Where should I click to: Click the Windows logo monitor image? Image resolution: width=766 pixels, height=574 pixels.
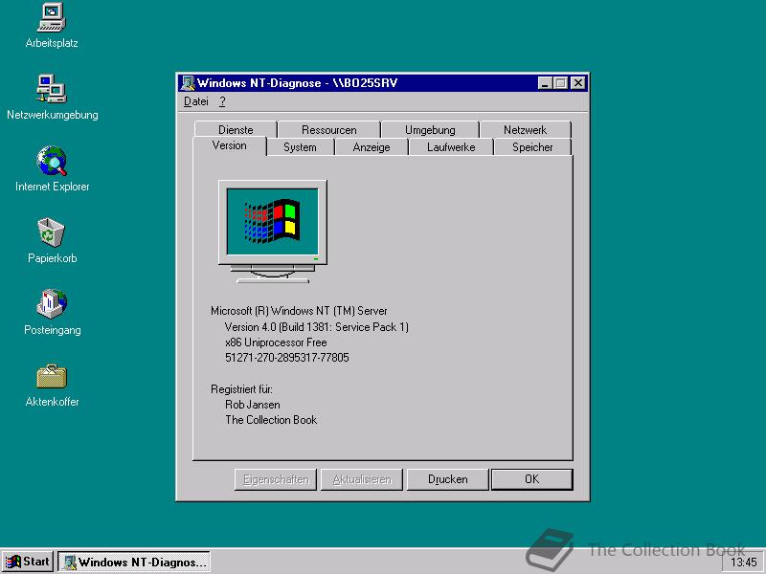[273, 232]
